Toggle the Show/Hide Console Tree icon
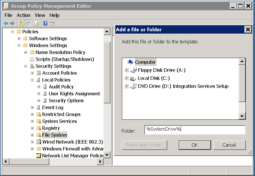 (28, 24)
